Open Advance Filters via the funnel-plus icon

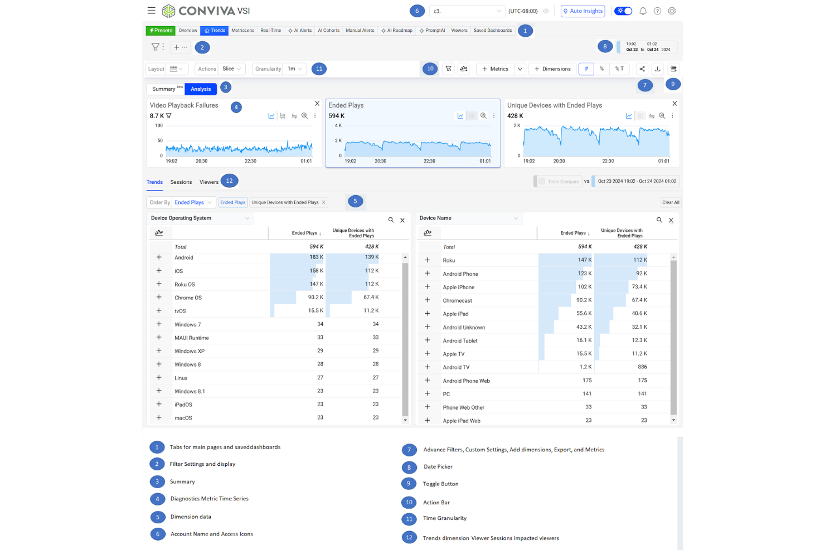click(448, 69)
